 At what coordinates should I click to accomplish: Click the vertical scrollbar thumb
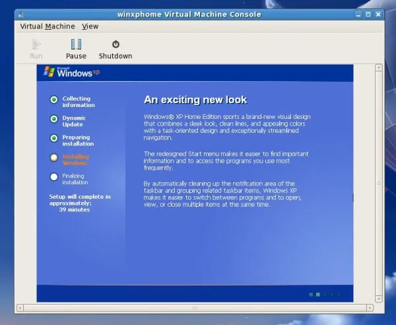[x=379, y=184]
